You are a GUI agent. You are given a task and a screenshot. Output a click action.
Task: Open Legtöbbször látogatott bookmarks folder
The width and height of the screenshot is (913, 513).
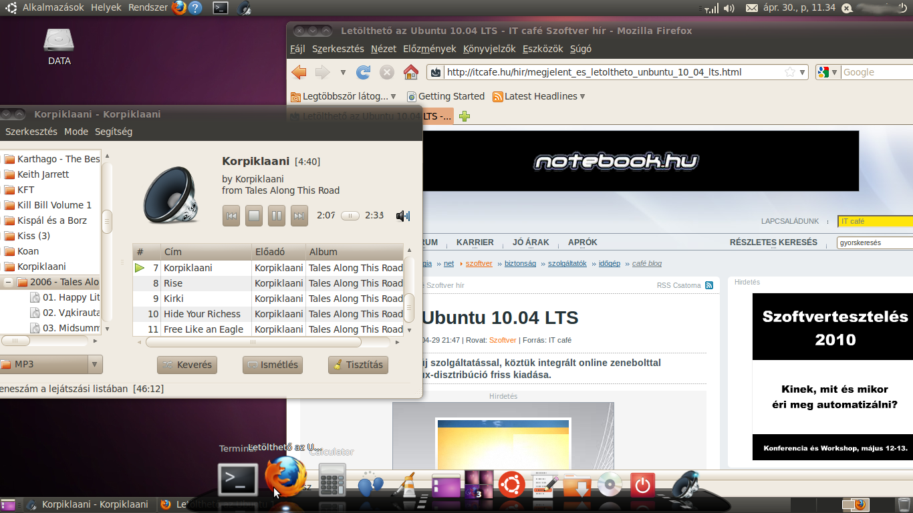[x=344, y=96]
